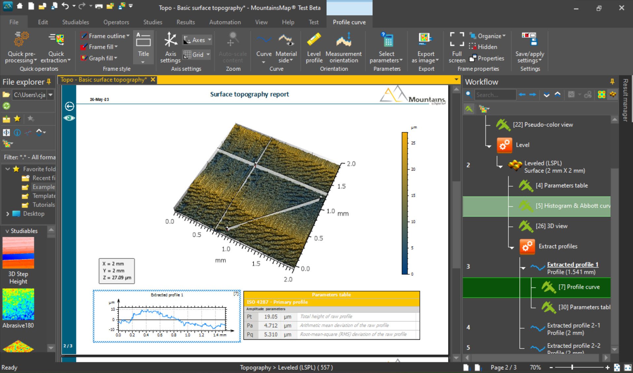
Task: Open Measurement orientation tool
Action: 343,47
